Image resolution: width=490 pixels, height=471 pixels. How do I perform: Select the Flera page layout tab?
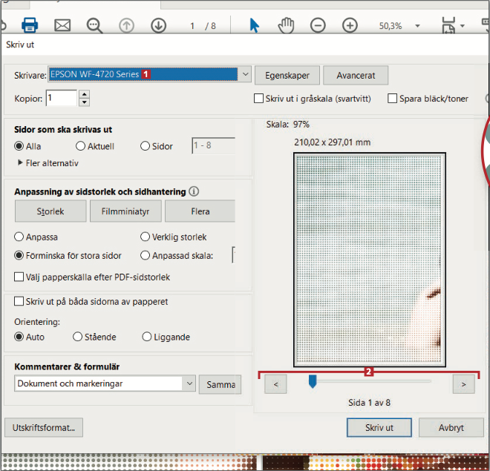click(200, 211)
